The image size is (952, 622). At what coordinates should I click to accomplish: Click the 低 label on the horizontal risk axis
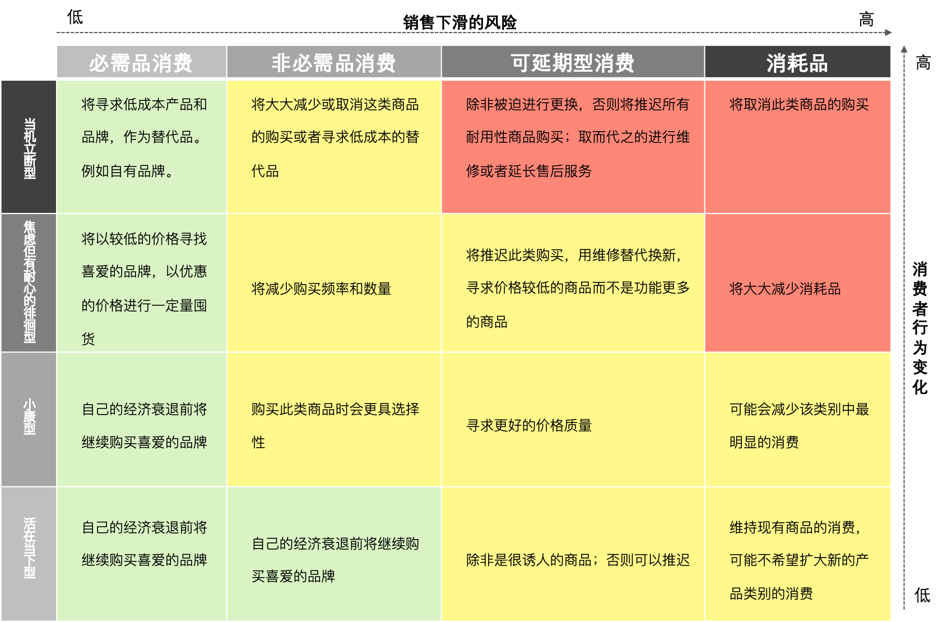coord(75,17)
